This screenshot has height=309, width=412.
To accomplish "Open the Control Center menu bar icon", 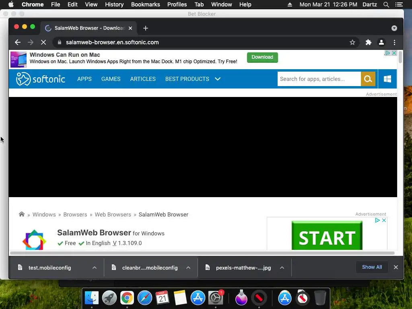I will coord(399,4).
